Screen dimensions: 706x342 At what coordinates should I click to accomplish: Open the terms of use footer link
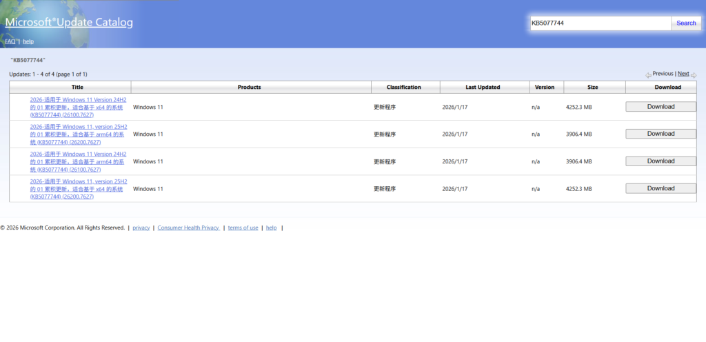[243, 228]
